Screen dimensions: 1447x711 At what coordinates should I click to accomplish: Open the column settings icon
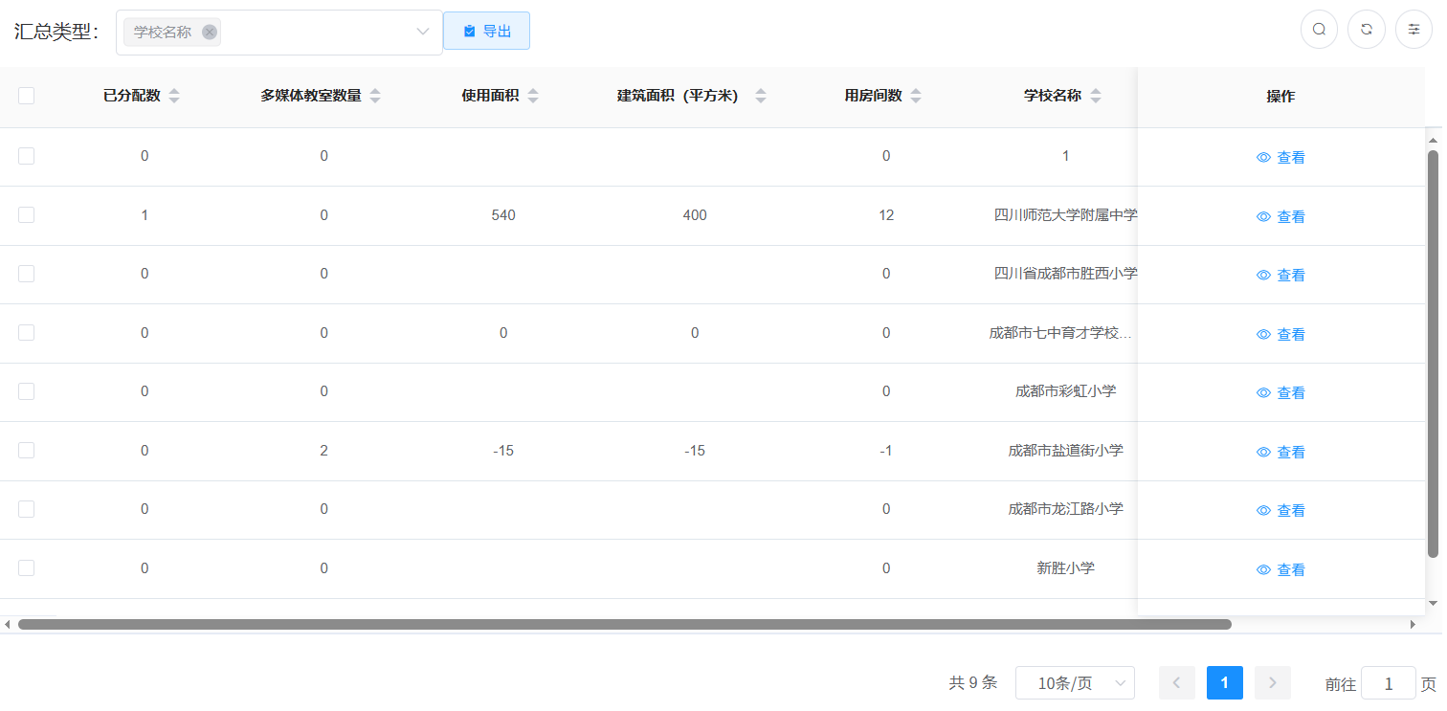1414,30
